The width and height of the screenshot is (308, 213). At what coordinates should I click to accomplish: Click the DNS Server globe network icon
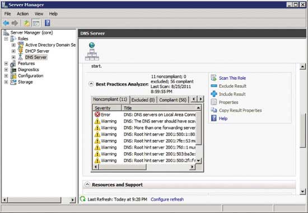(x=92, y=51)
